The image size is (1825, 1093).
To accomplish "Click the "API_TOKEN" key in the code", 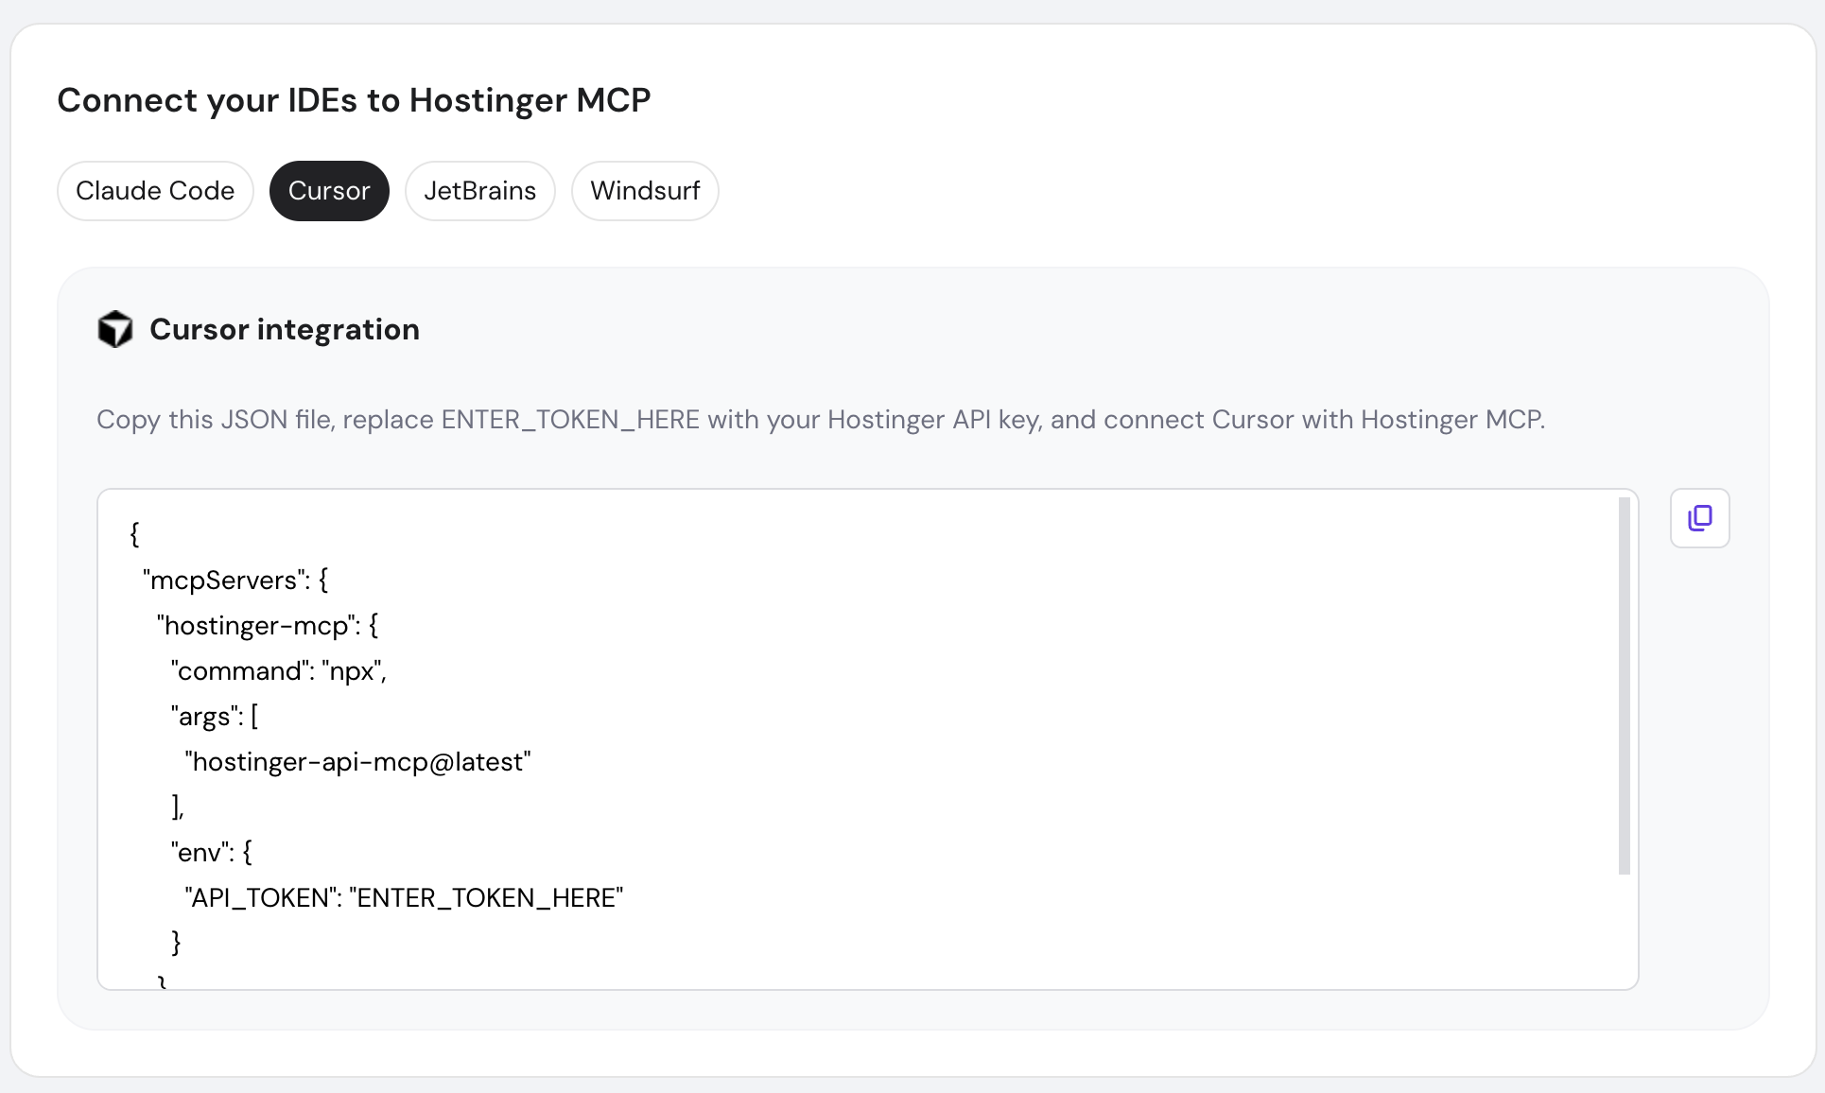I will tap(262, 897).
